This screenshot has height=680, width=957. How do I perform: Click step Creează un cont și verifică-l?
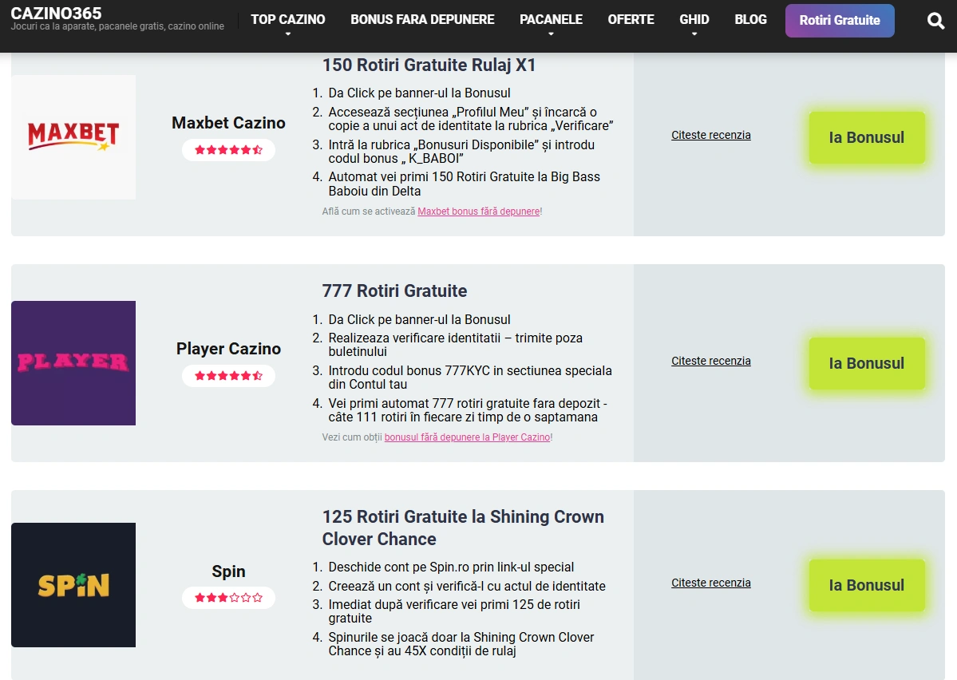point(467,586)
